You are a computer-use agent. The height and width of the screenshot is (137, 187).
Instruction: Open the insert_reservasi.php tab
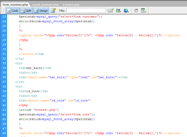coord(46,5)
